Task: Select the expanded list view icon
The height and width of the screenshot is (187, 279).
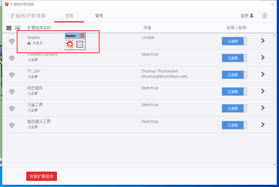Action: (x=9, y=28)
